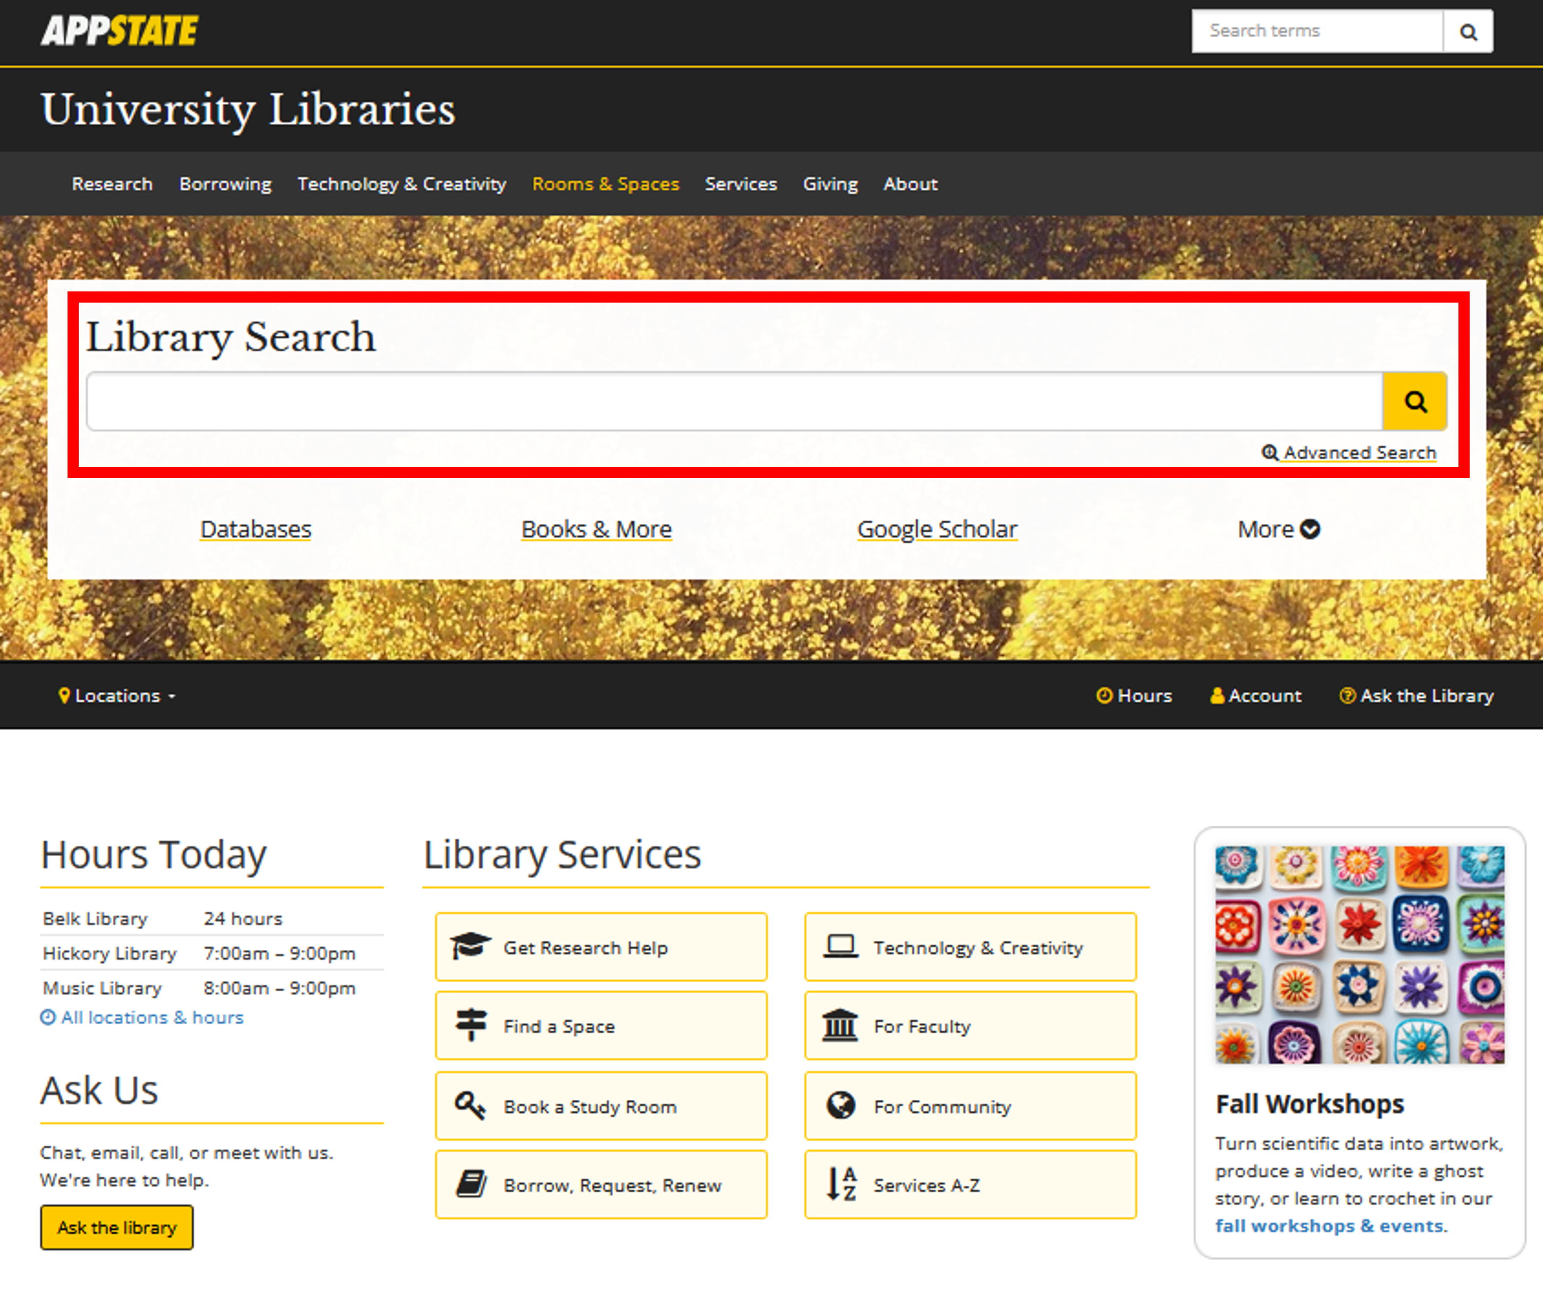Click the graduation cap Get Research Help icon

(469, 946)
